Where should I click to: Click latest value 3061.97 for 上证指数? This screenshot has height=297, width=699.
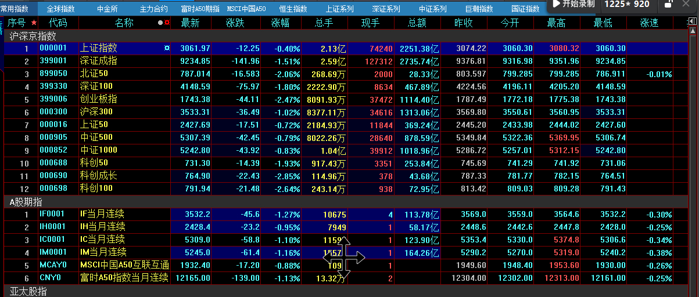tap(195, 48)
